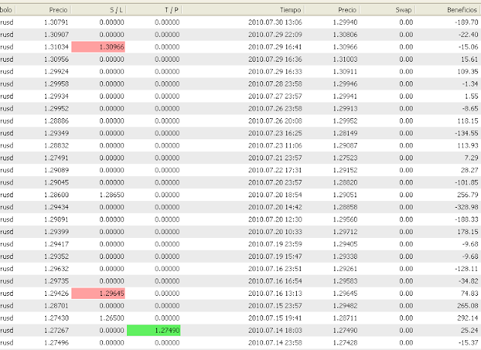Select the profit value 292.14
The height and width of the screenshot is (350, 481).
pos(467,318)
